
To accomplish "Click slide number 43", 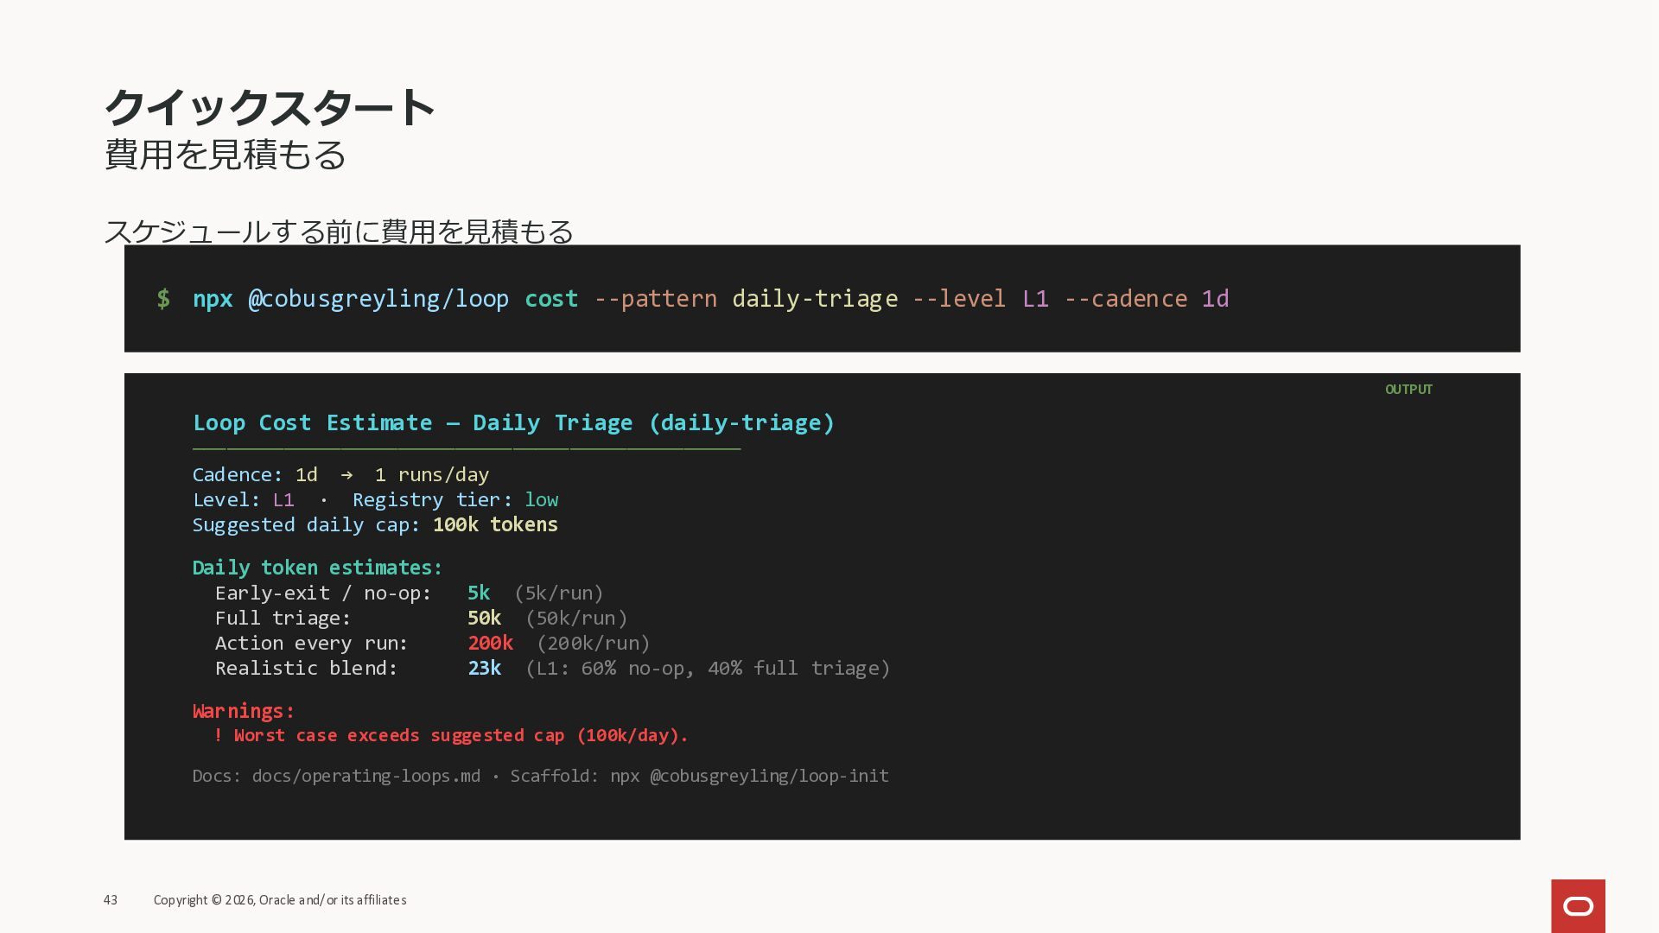I will click(111, 900).
